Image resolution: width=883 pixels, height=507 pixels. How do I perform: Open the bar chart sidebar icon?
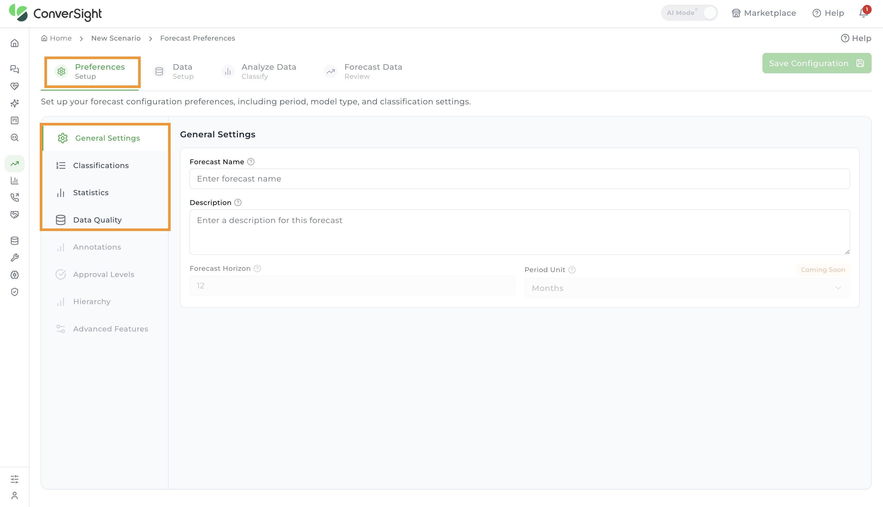click(x=14, y=180)
